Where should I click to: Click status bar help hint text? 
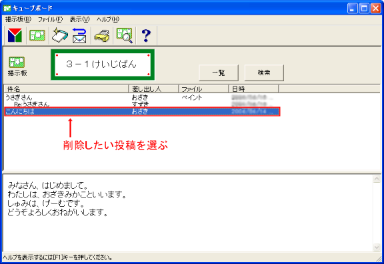pos(58,257)
